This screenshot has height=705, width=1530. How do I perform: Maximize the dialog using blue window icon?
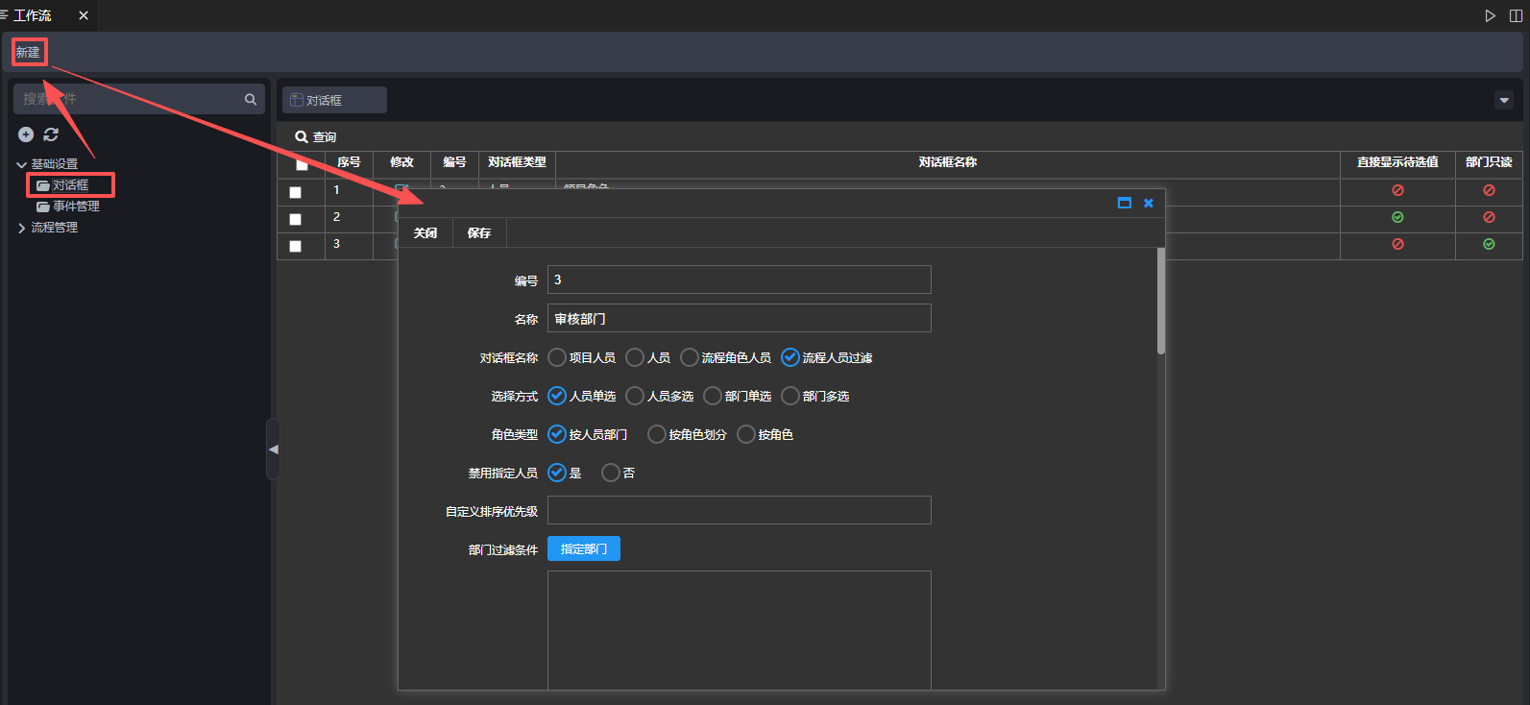point(1124,203)
